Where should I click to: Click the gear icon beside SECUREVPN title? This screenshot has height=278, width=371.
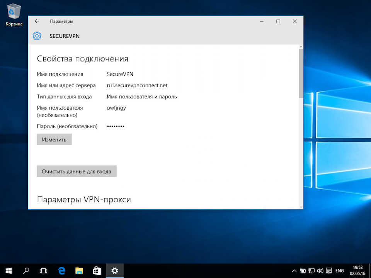(x=37, y=36)
